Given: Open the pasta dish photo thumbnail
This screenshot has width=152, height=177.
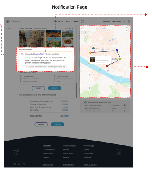Looking at the screenshot, I should click(x=68, y=43).
